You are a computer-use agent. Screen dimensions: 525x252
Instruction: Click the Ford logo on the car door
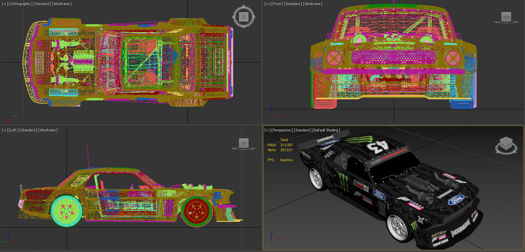(379, 195)
